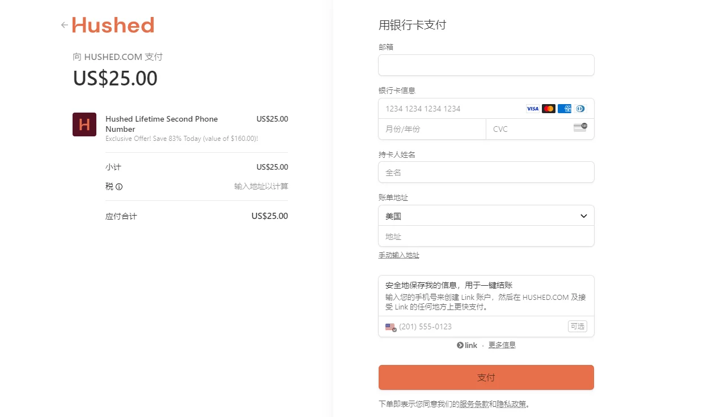Click the 手动输入地址 link
The image size is (721, 417).
[399, 255]
